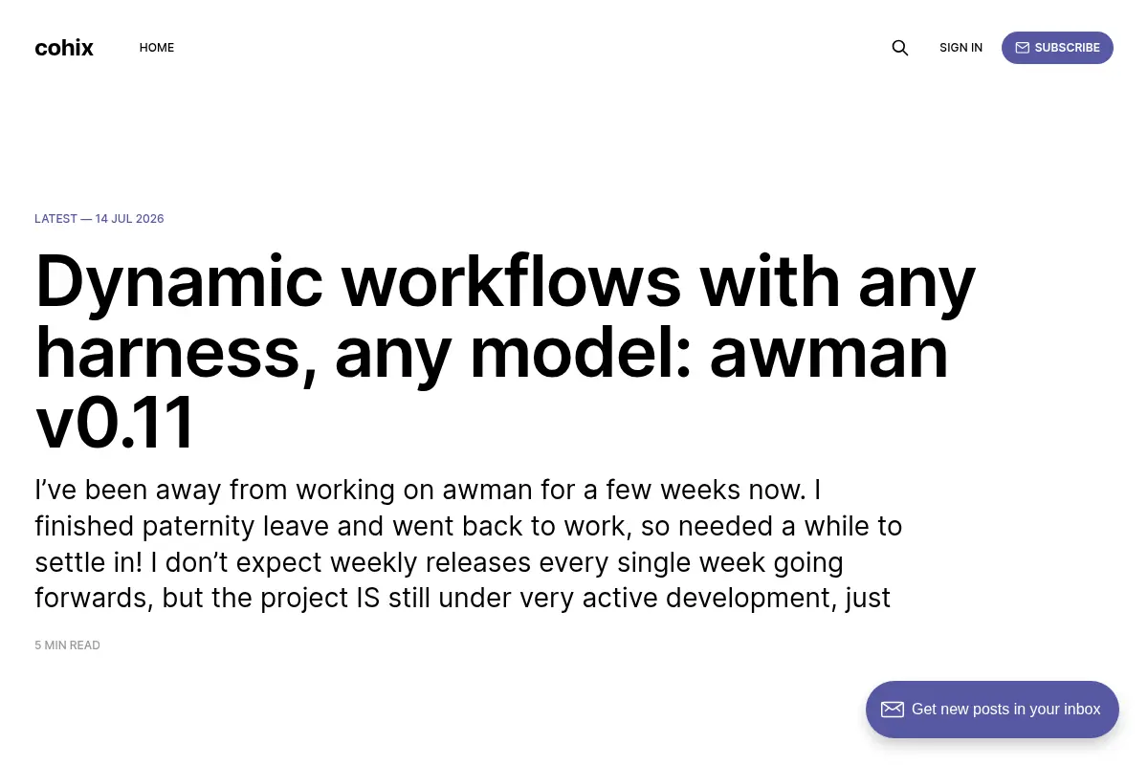Click the word "awman" in the headline

(x=828, y=353)
